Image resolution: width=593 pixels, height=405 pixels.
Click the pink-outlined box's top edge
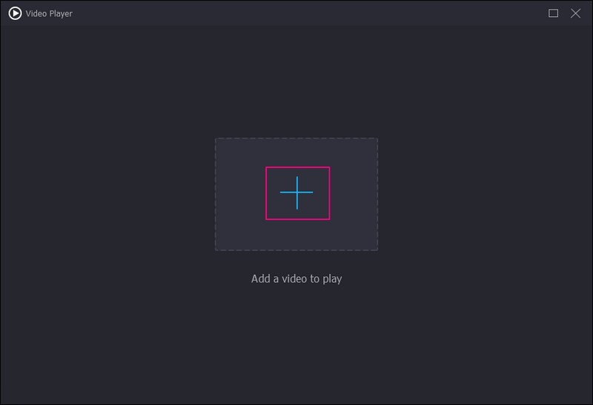click(x=297, y=167)
